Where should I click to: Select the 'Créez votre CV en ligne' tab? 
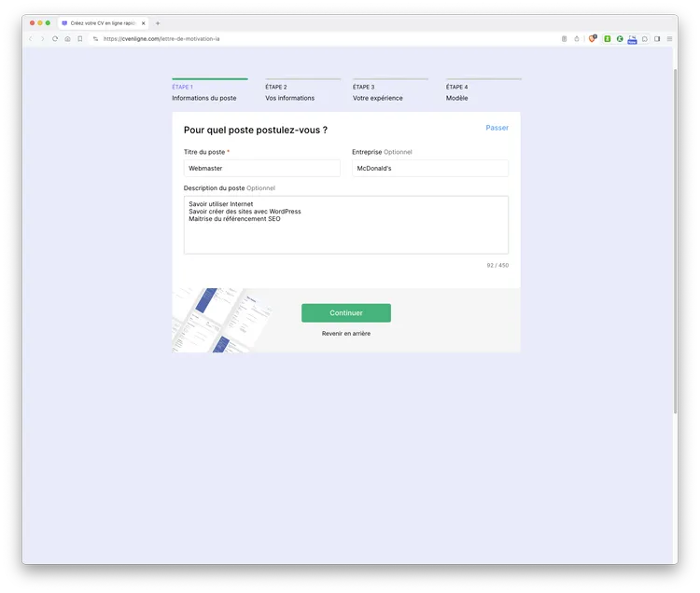[103, 23]
